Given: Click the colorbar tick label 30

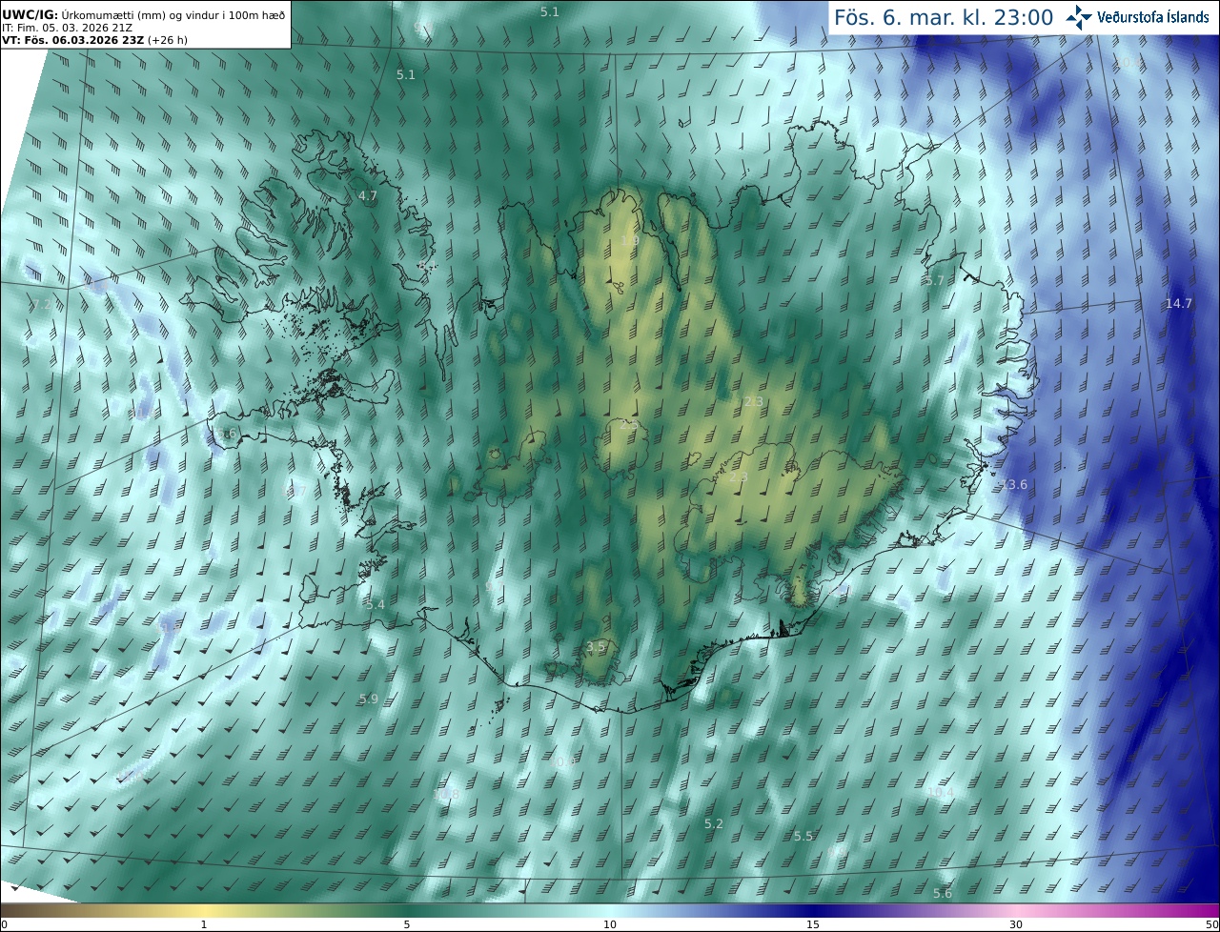Looking at the screenshot, I should pos(1016,924).
